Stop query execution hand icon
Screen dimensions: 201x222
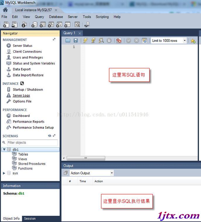(109, 41)
